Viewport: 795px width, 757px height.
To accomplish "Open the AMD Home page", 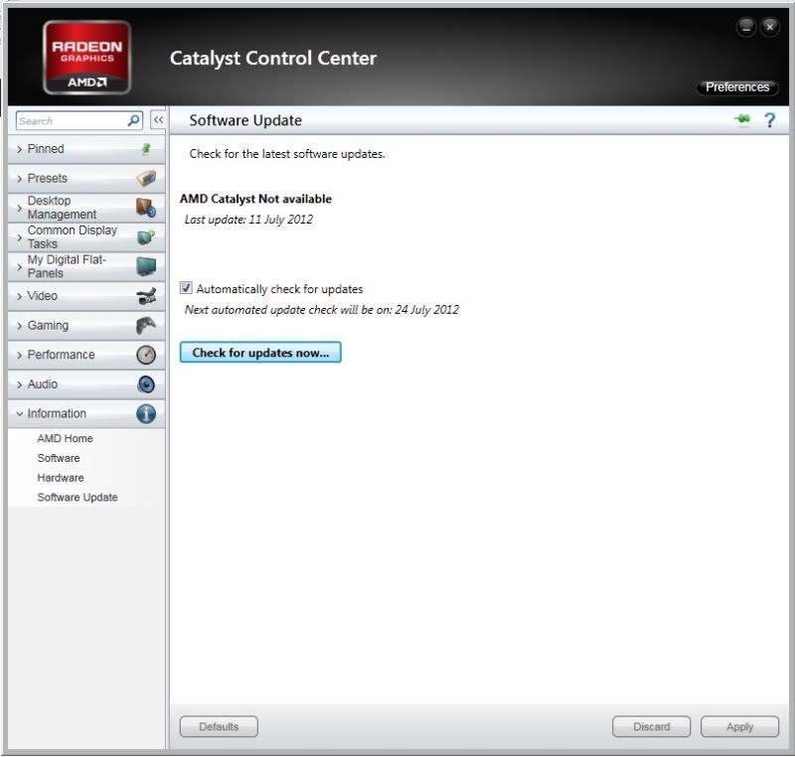I will point(65,438).
